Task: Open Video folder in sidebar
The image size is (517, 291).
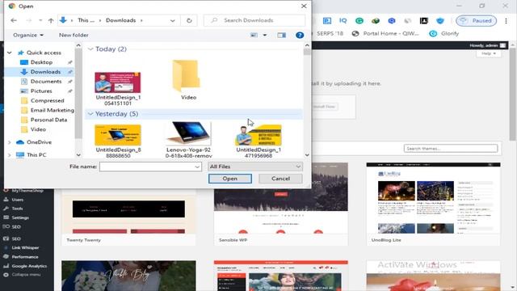Action: (38, 129)
